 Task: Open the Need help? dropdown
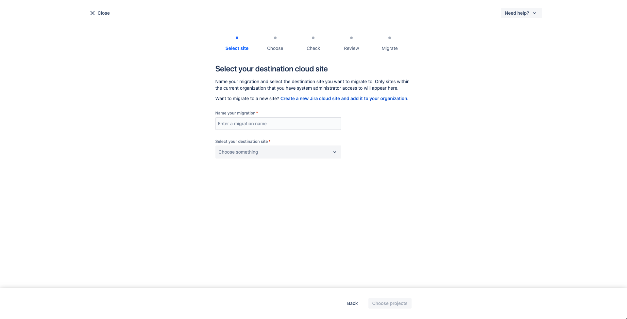(521, 13)
